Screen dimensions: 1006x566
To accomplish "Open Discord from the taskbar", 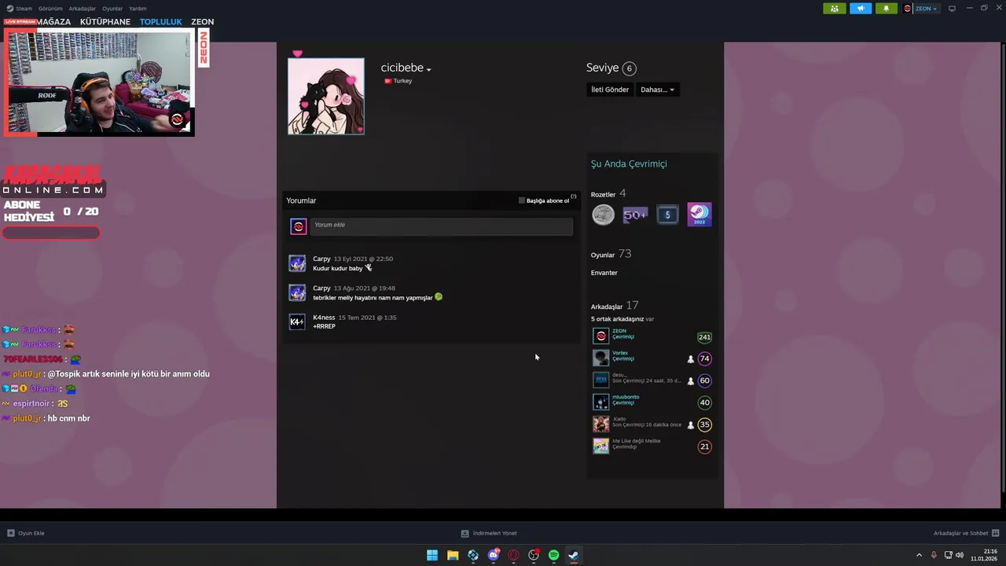I will coord(494,555).
